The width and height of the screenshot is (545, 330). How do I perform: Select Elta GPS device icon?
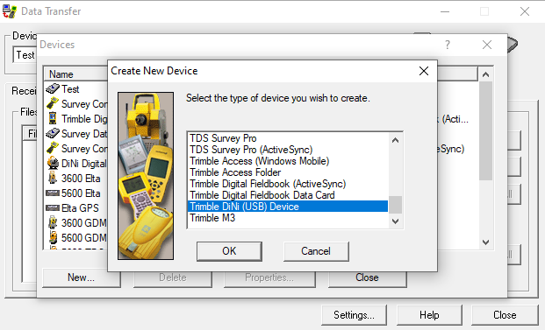tap(53, 207)
